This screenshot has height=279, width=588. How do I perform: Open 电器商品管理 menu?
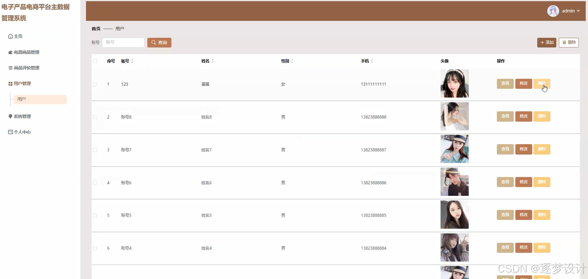coord(24,52)
